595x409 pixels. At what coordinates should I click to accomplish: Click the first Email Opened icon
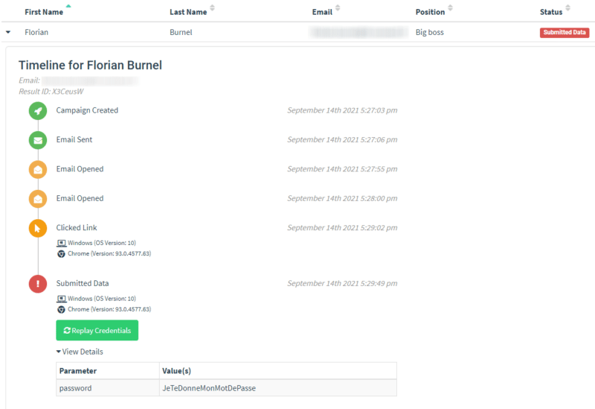(x=38, y=169)
